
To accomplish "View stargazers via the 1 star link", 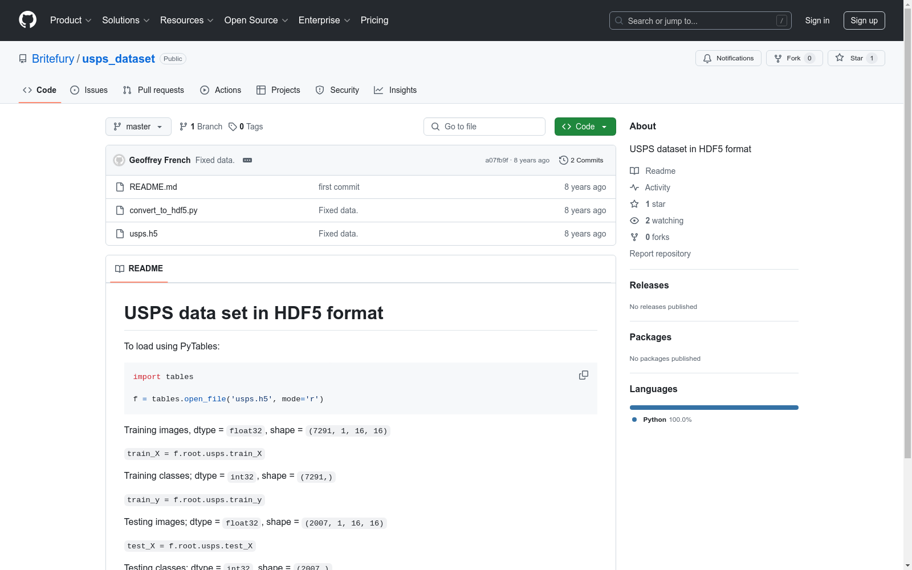I will click(648, 204).
